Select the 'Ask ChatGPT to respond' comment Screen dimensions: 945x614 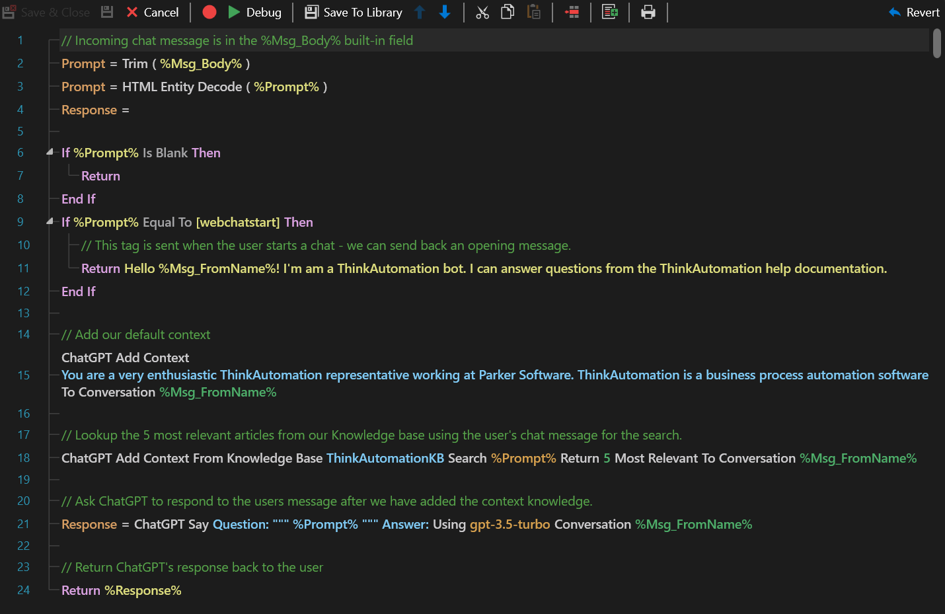[327, 501]
